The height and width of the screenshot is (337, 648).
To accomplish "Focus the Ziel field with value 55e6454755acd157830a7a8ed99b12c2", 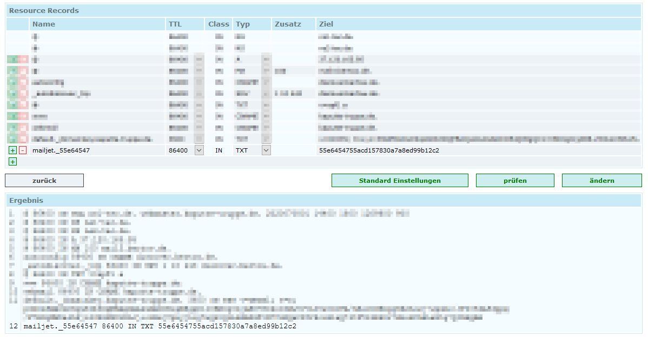I will [476, 150].
